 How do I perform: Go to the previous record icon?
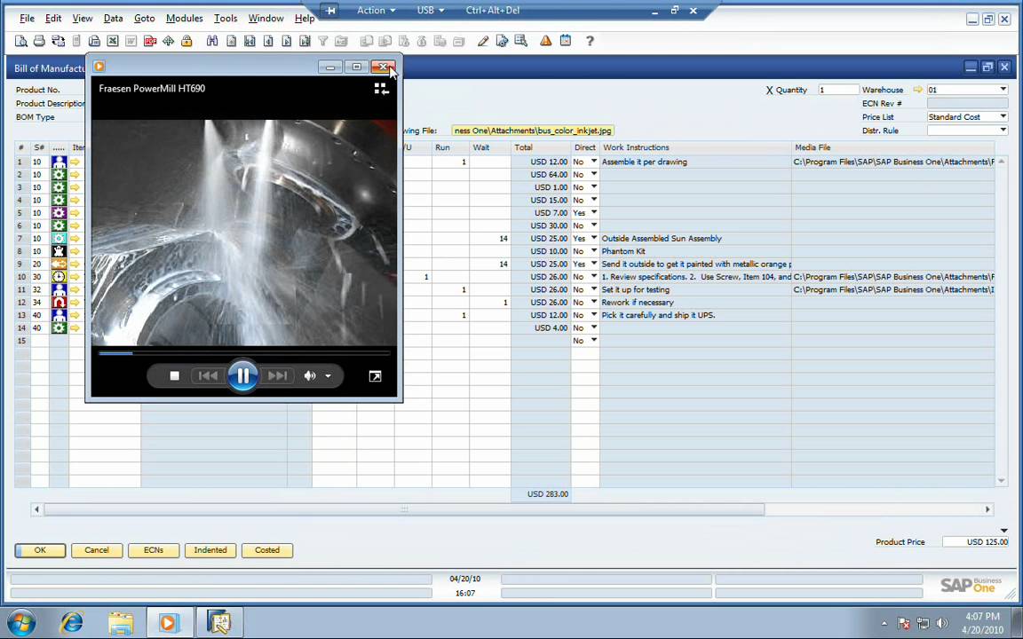[x=268, y=41]
